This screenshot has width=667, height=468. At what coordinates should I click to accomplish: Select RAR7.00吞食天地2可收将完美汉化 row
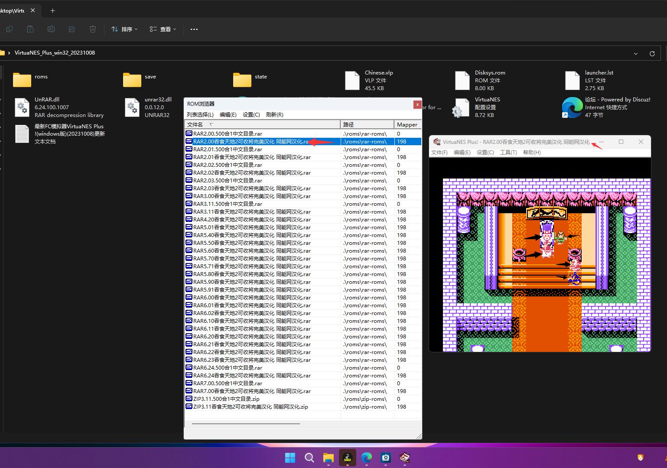tap(303, 391)
